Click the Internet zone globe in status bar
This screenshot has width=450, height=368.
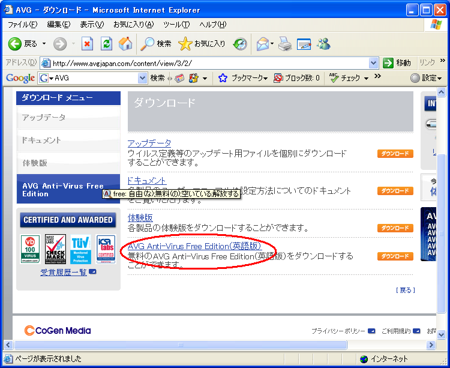pos(364,359)
